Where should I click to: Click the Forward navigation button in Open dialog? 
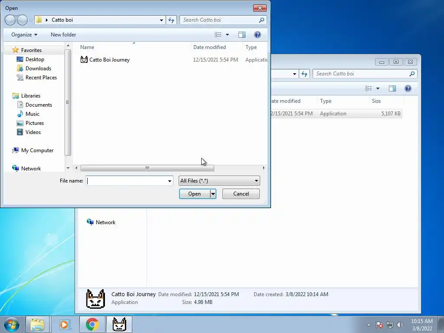click(x=23, y=20)
